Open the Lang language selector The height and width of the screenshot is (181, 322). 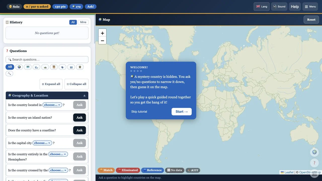[x=262, y=7]
